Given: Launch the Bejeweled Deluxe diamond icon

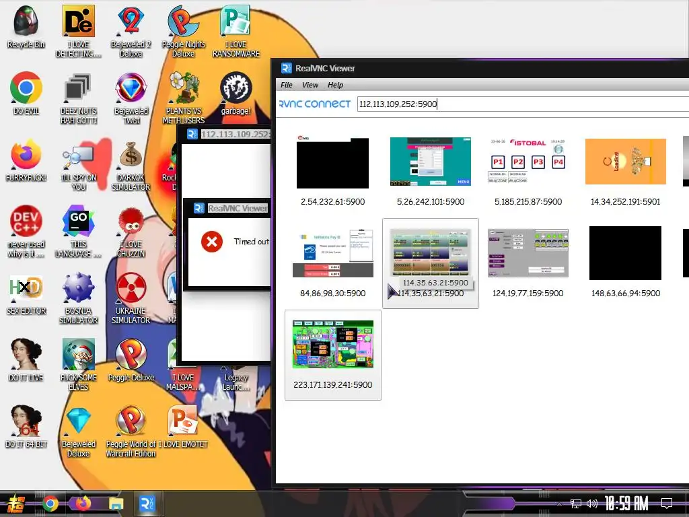Looking at the screenshot, I should tap(79, 421).
